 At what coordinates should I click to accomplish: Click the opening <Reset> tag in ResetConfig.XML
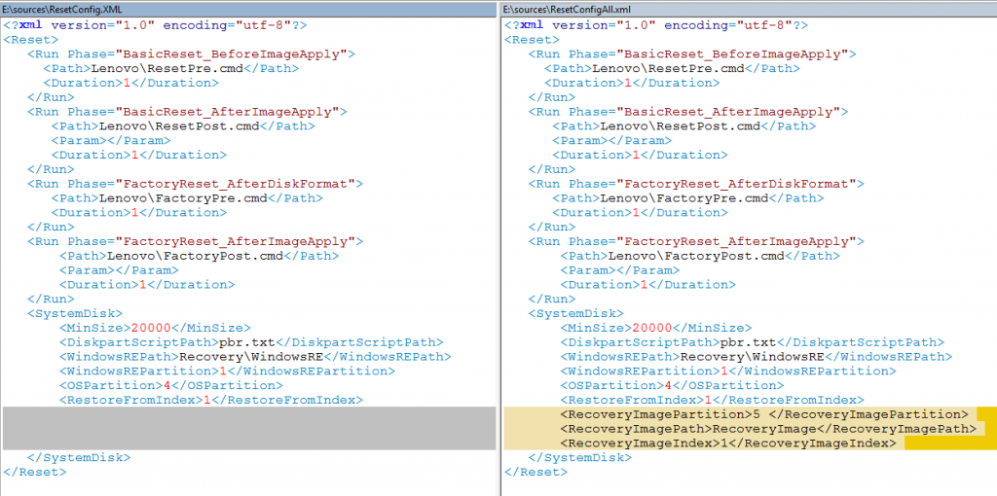coord(28,40)
